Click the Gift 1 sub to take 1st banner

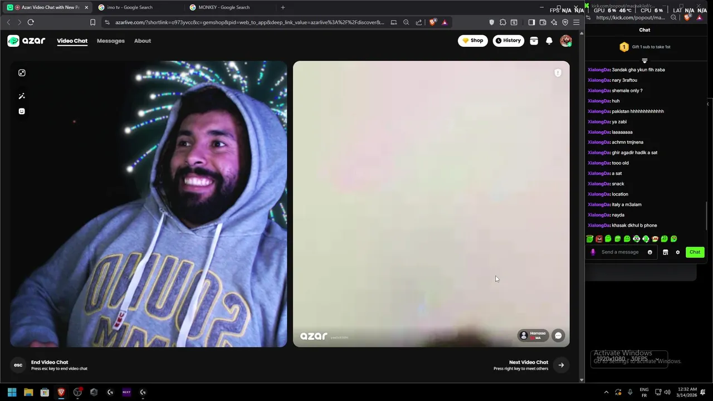[x=645, y=47]
